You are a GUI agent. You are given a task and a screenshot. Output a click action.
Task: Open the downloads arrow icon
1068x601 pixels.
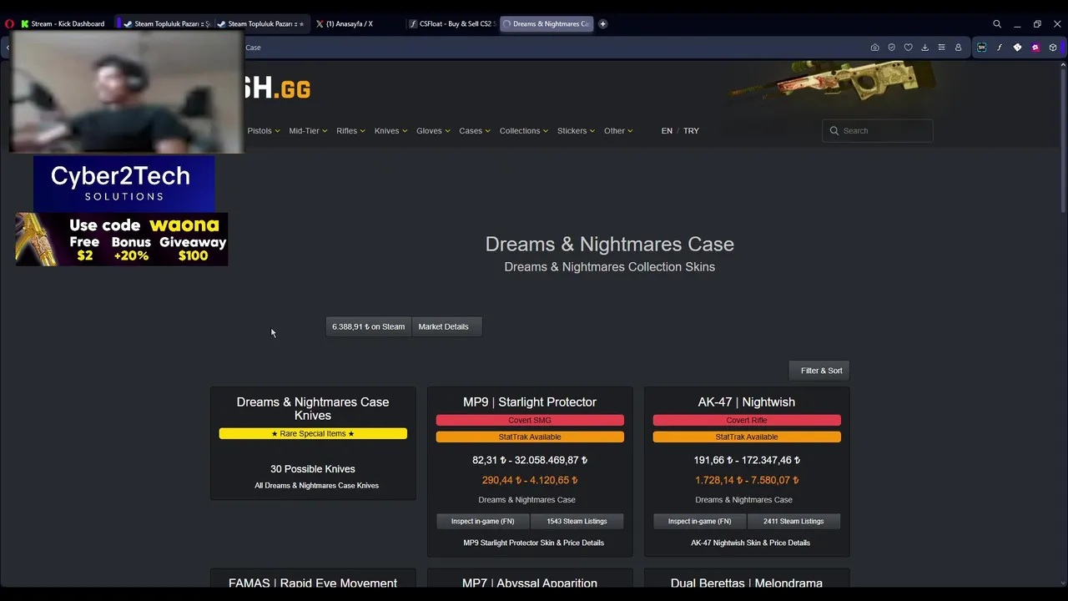pos(924,48)
